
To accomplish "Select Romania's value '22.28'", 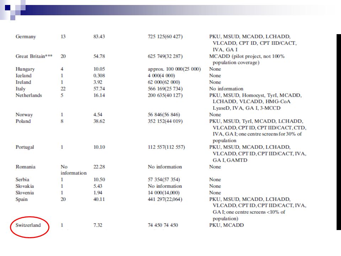I will click(x=99, y=167).
